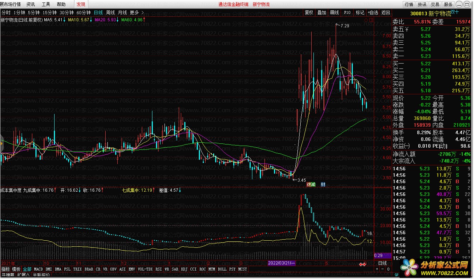The height and width of the screenshot is (279, 474).
Task: Open the 工具 menu
Action: coord(46,4)
